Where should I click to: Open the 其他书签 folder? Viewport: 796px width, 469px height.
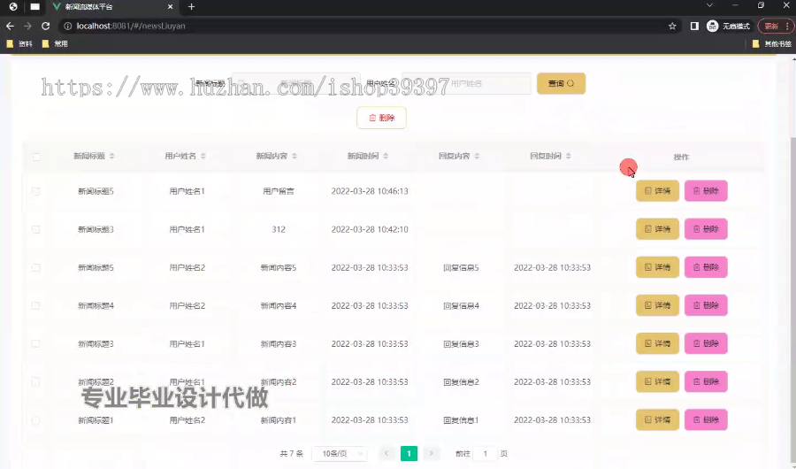coord(771,43)
